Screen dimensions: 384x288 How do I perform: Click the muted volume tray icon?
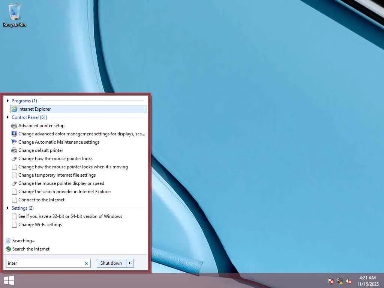[x=349, y=280]
